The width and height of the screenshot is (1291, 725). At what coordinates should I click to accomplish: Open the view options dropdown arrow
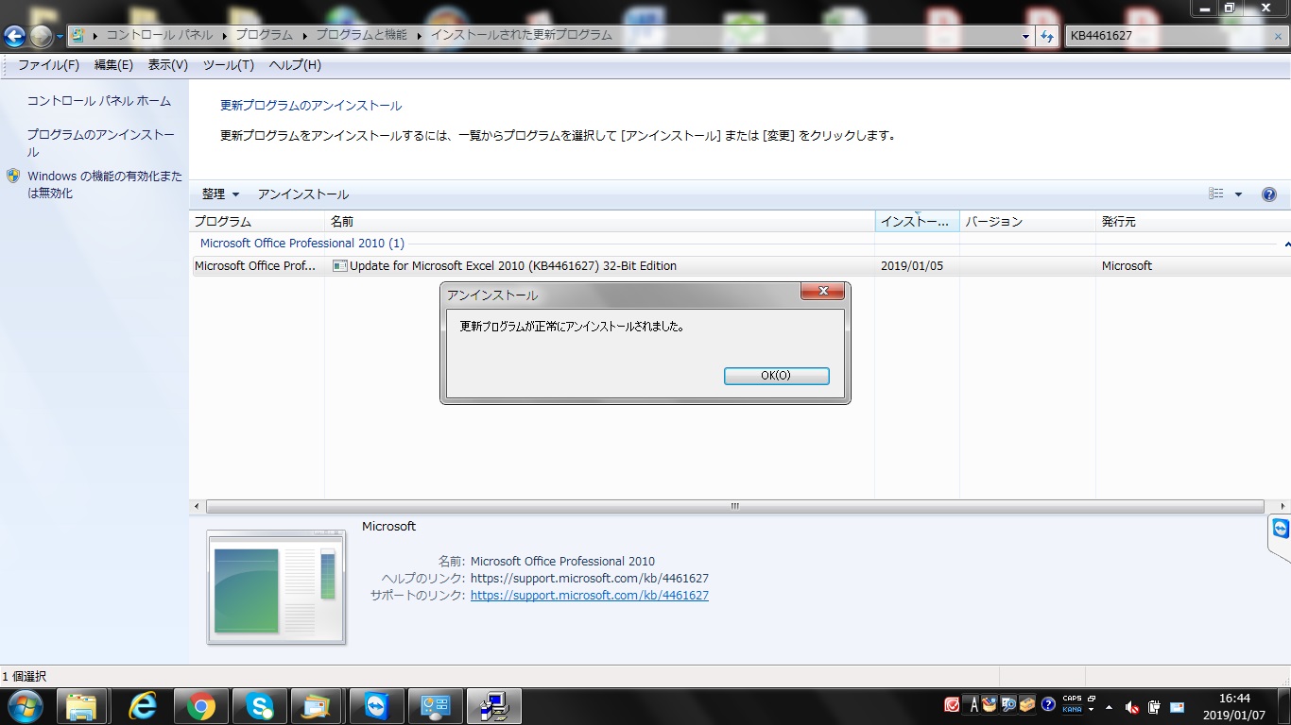[1239, 194]
